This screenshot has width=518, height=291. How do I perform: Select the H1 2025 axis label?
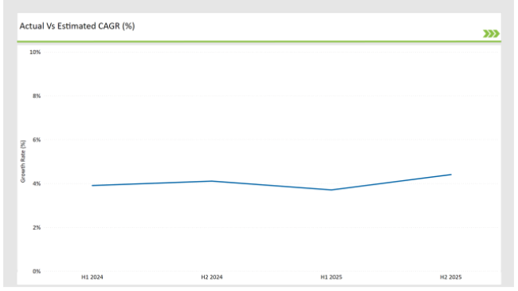click(x=332, y=277)
